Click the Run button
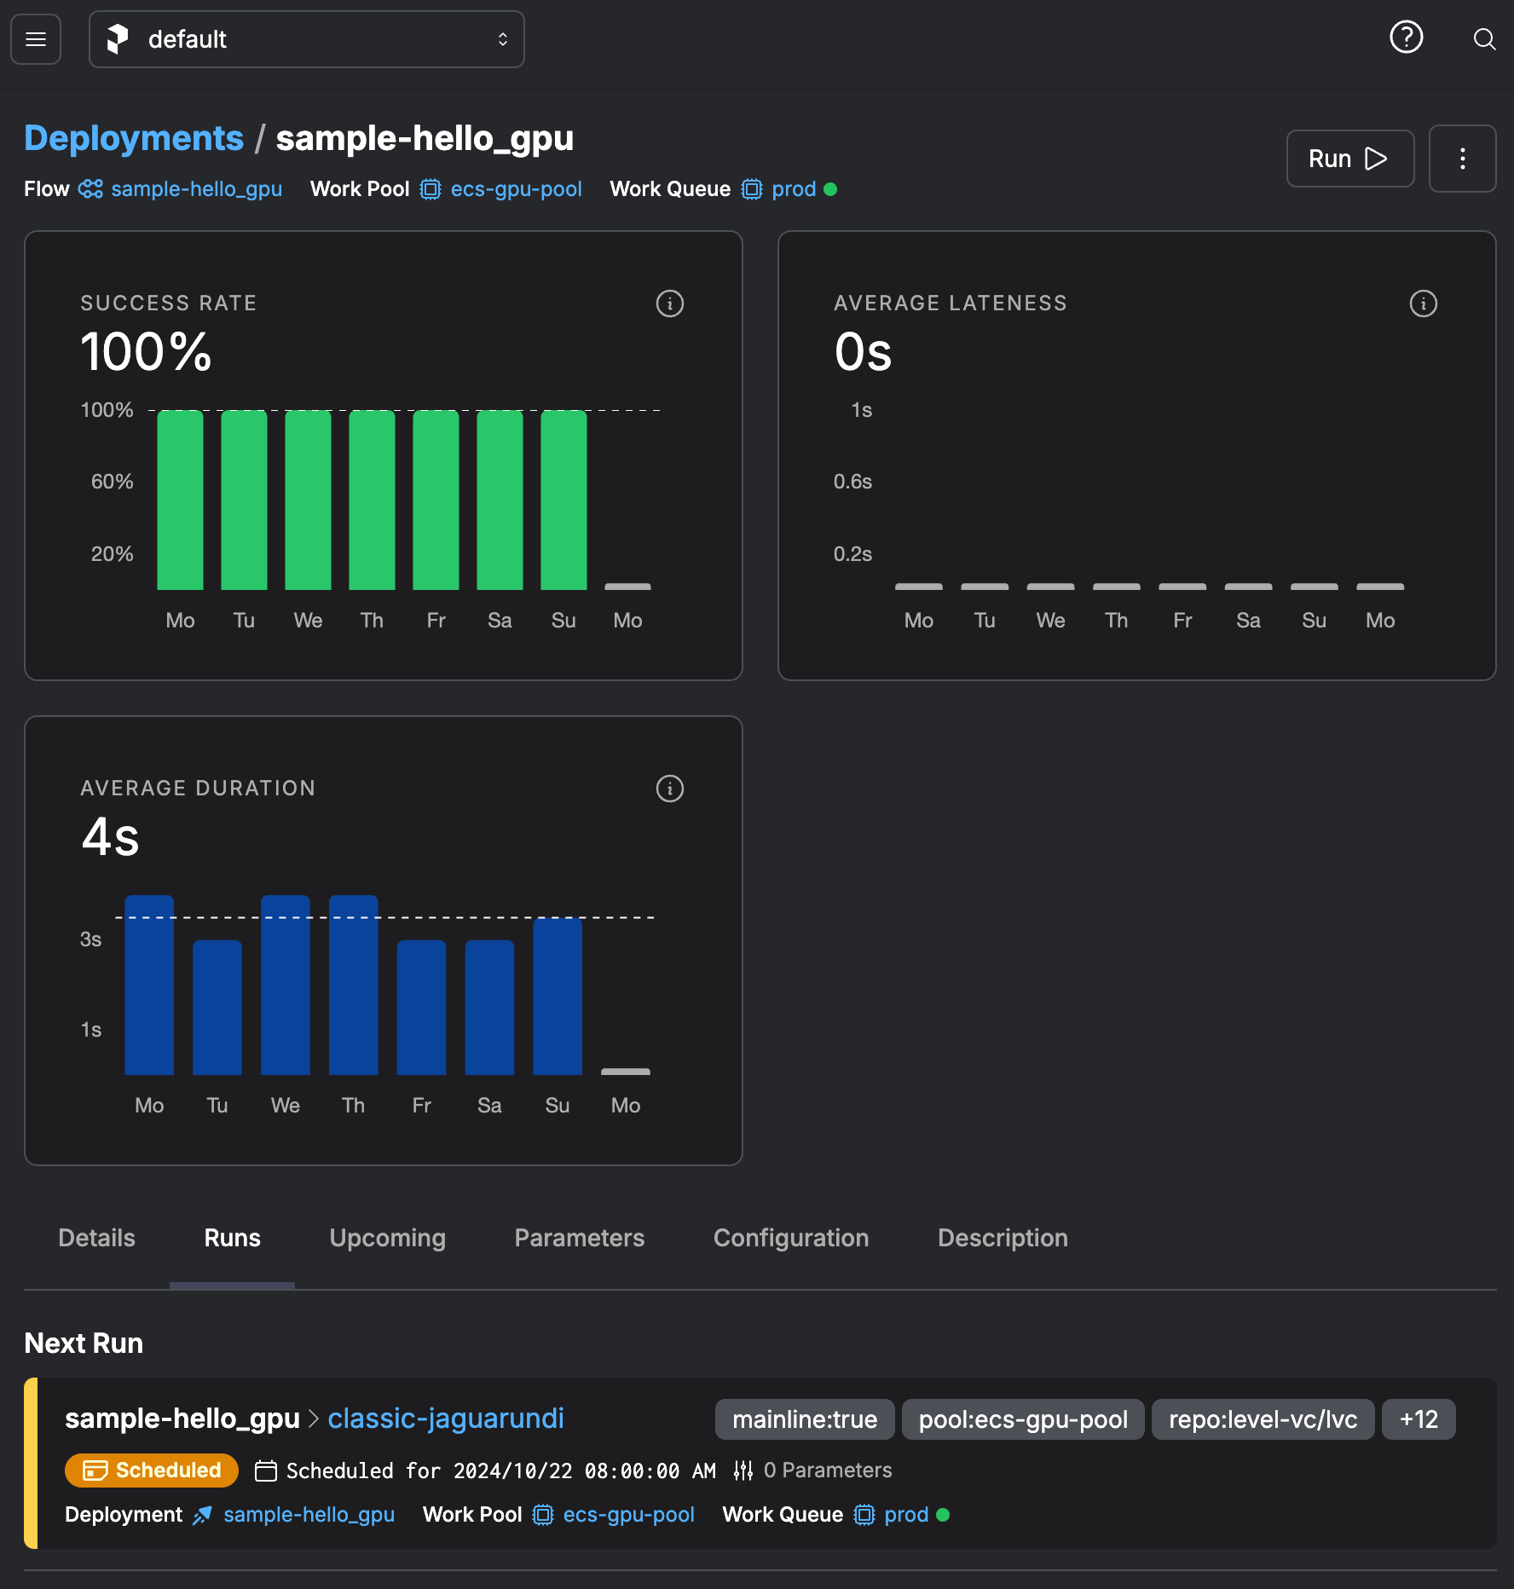 tap(1349, 159)
